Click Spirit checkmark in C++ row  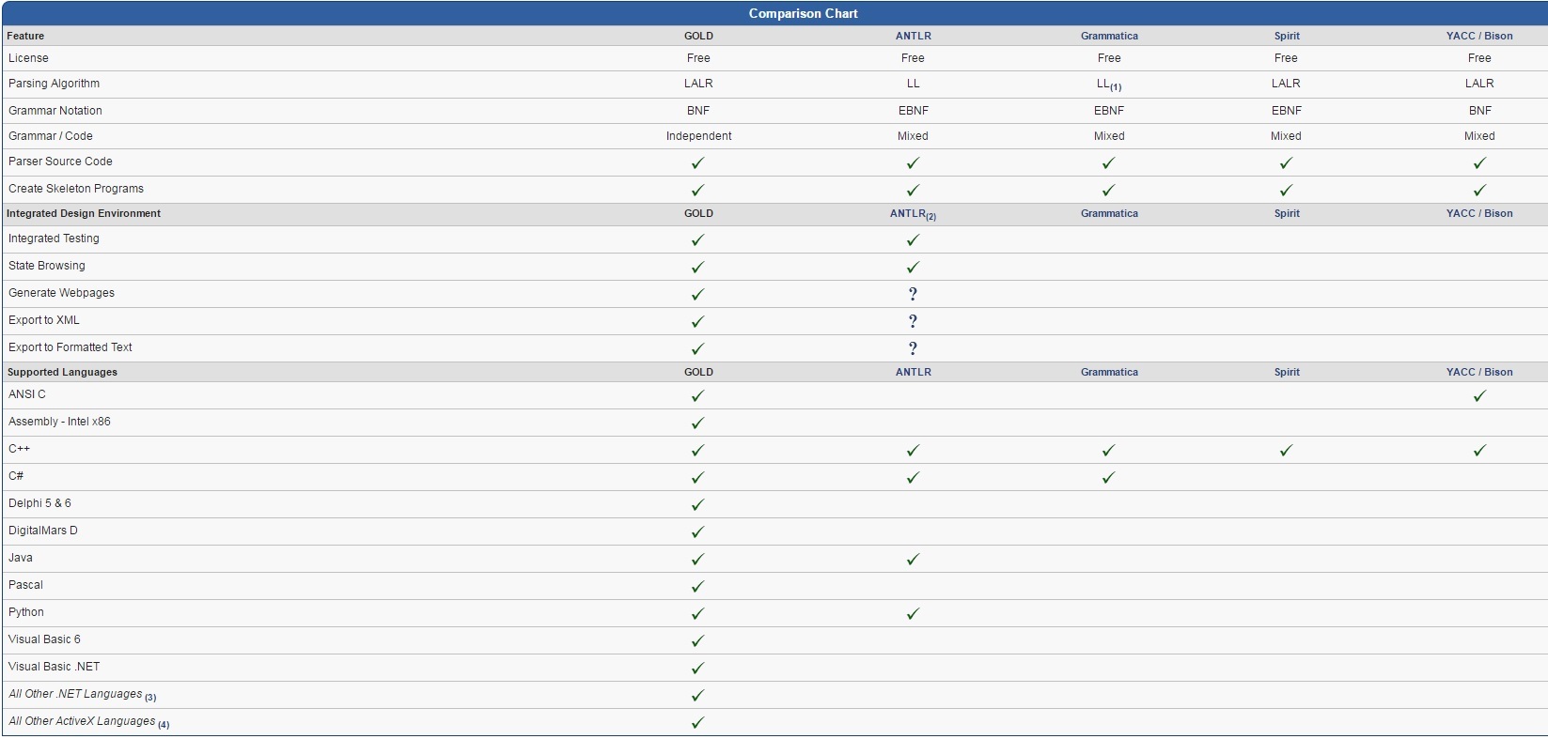[1286, 451]
